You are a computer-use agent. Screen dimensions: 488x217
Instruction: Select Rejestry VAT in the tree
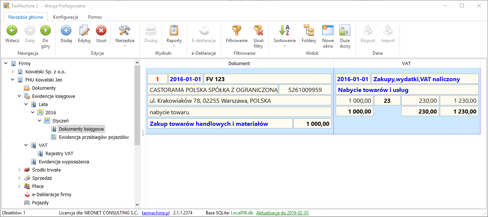tap(62, 153)
